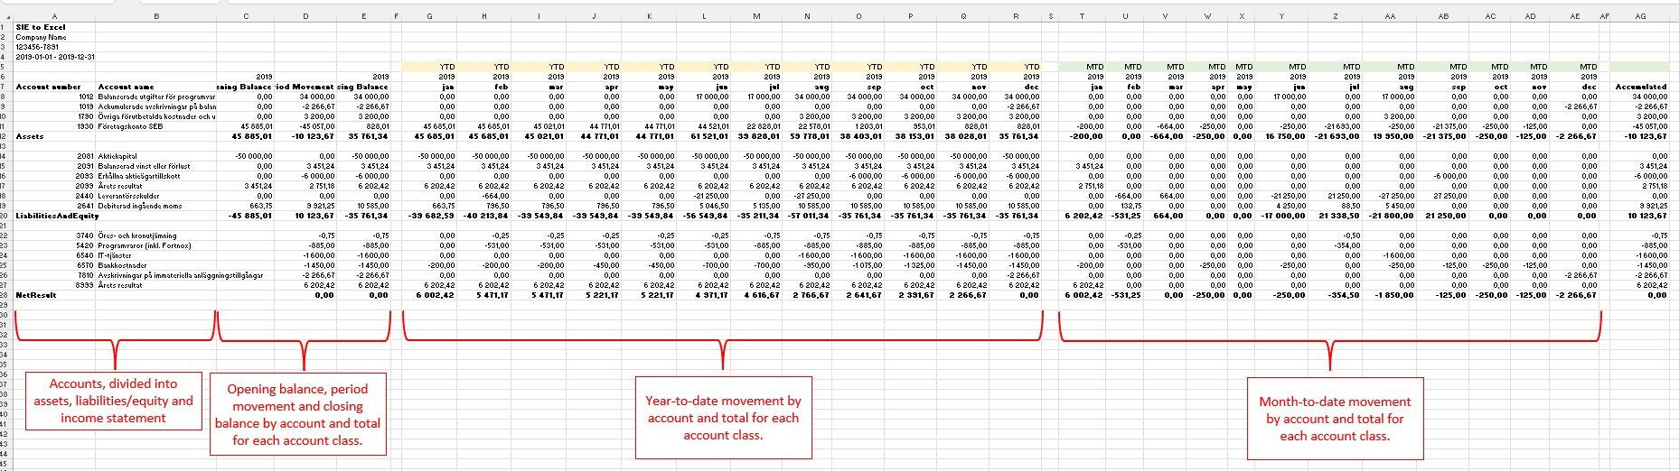The image size is (1679, 471).
Task: Select the 'SIE to Excel' title cell
Action: [41, 27]
